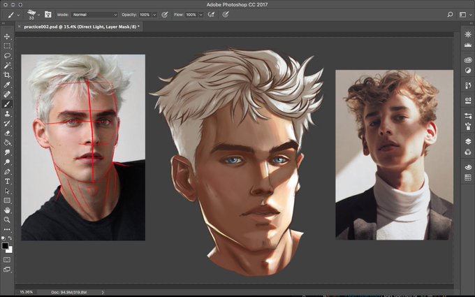Toggle the Brush panel
The height and width of the screenshot is (297, 475).
48,15
